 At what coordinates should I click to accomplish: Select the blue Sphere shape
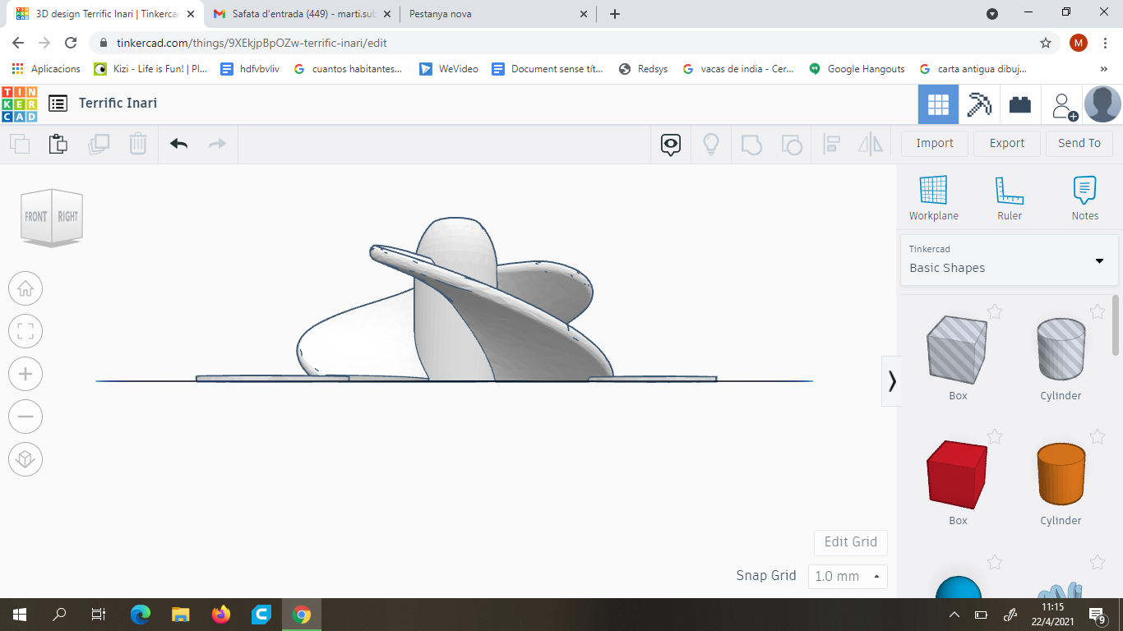959,587
